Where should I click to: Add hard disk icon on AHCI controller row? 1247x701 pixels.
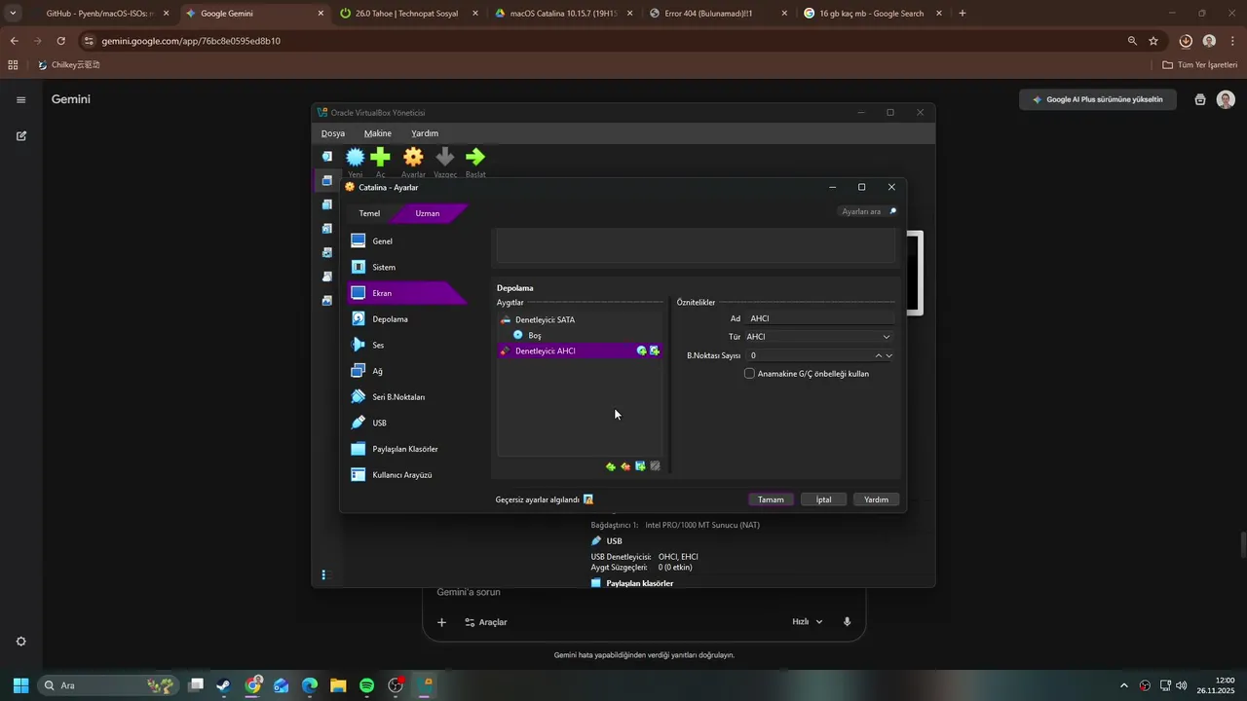coord(655,350)
